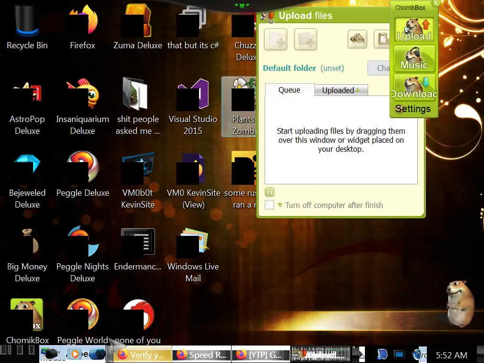Click the media player taskbar quick-launch icon
This screenshot has width=484, height=363.
pos(75,354)
